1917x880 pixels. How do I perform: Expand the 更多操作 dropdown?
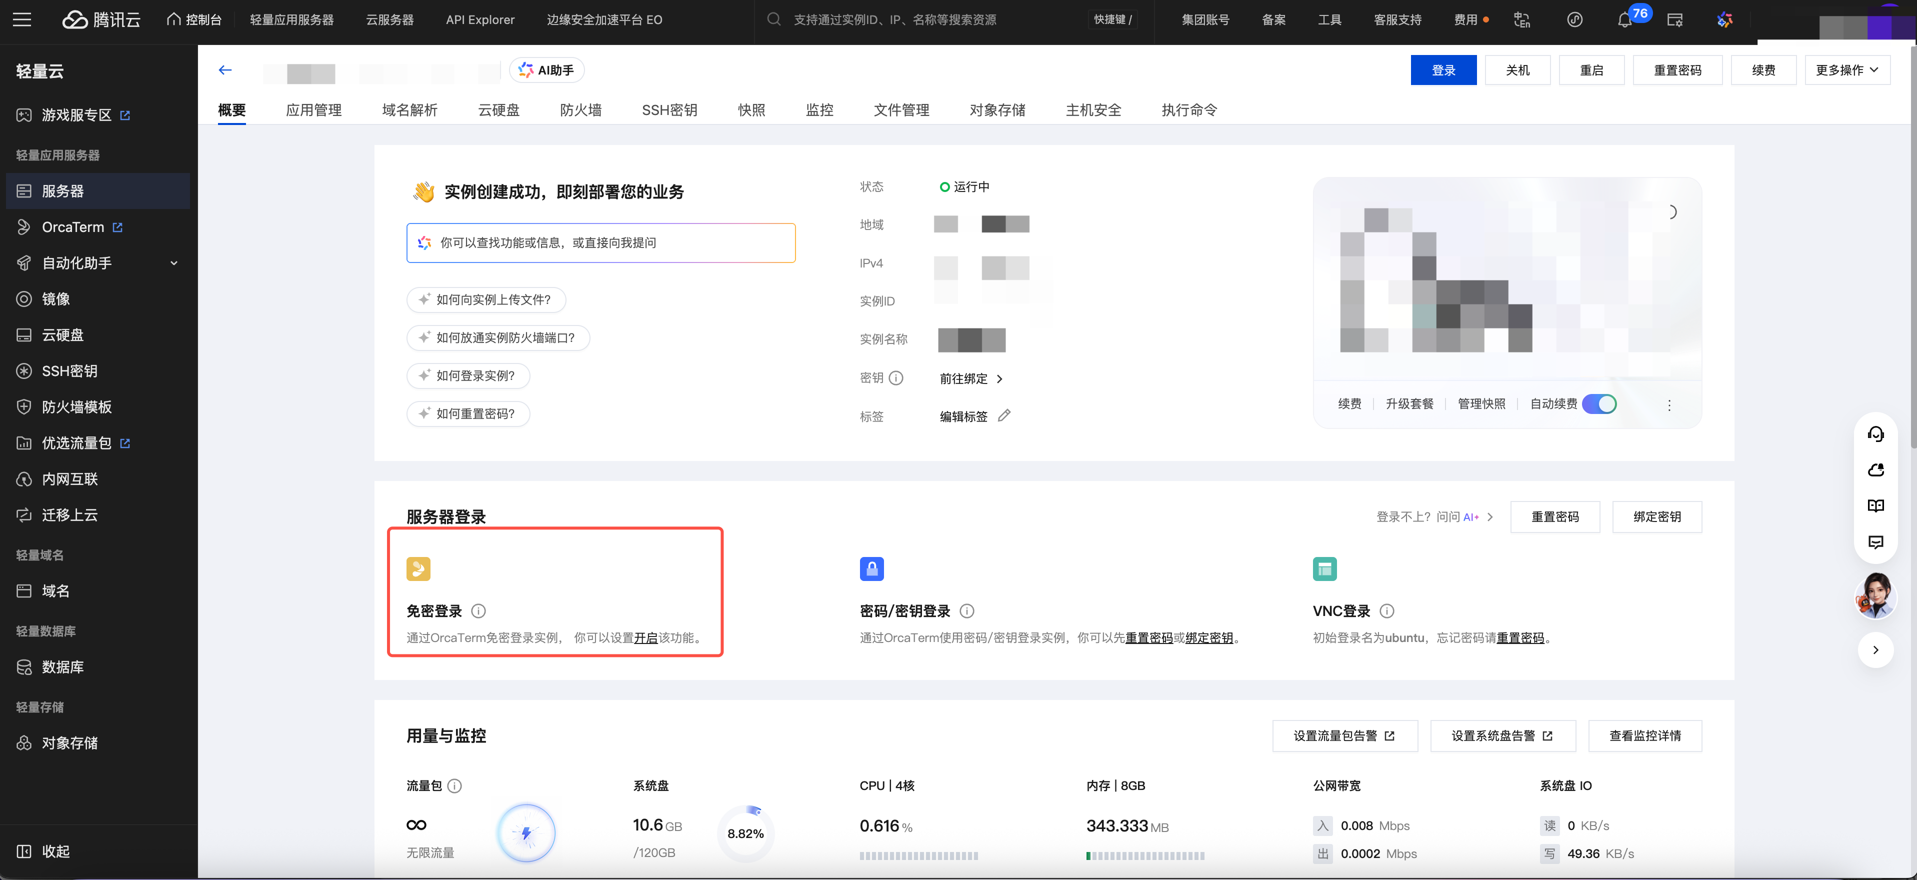tap(1847, 70)
